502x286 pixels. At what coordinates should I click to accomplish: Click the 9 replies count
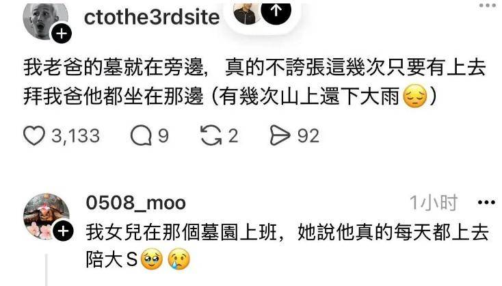[x=163, y=135]
